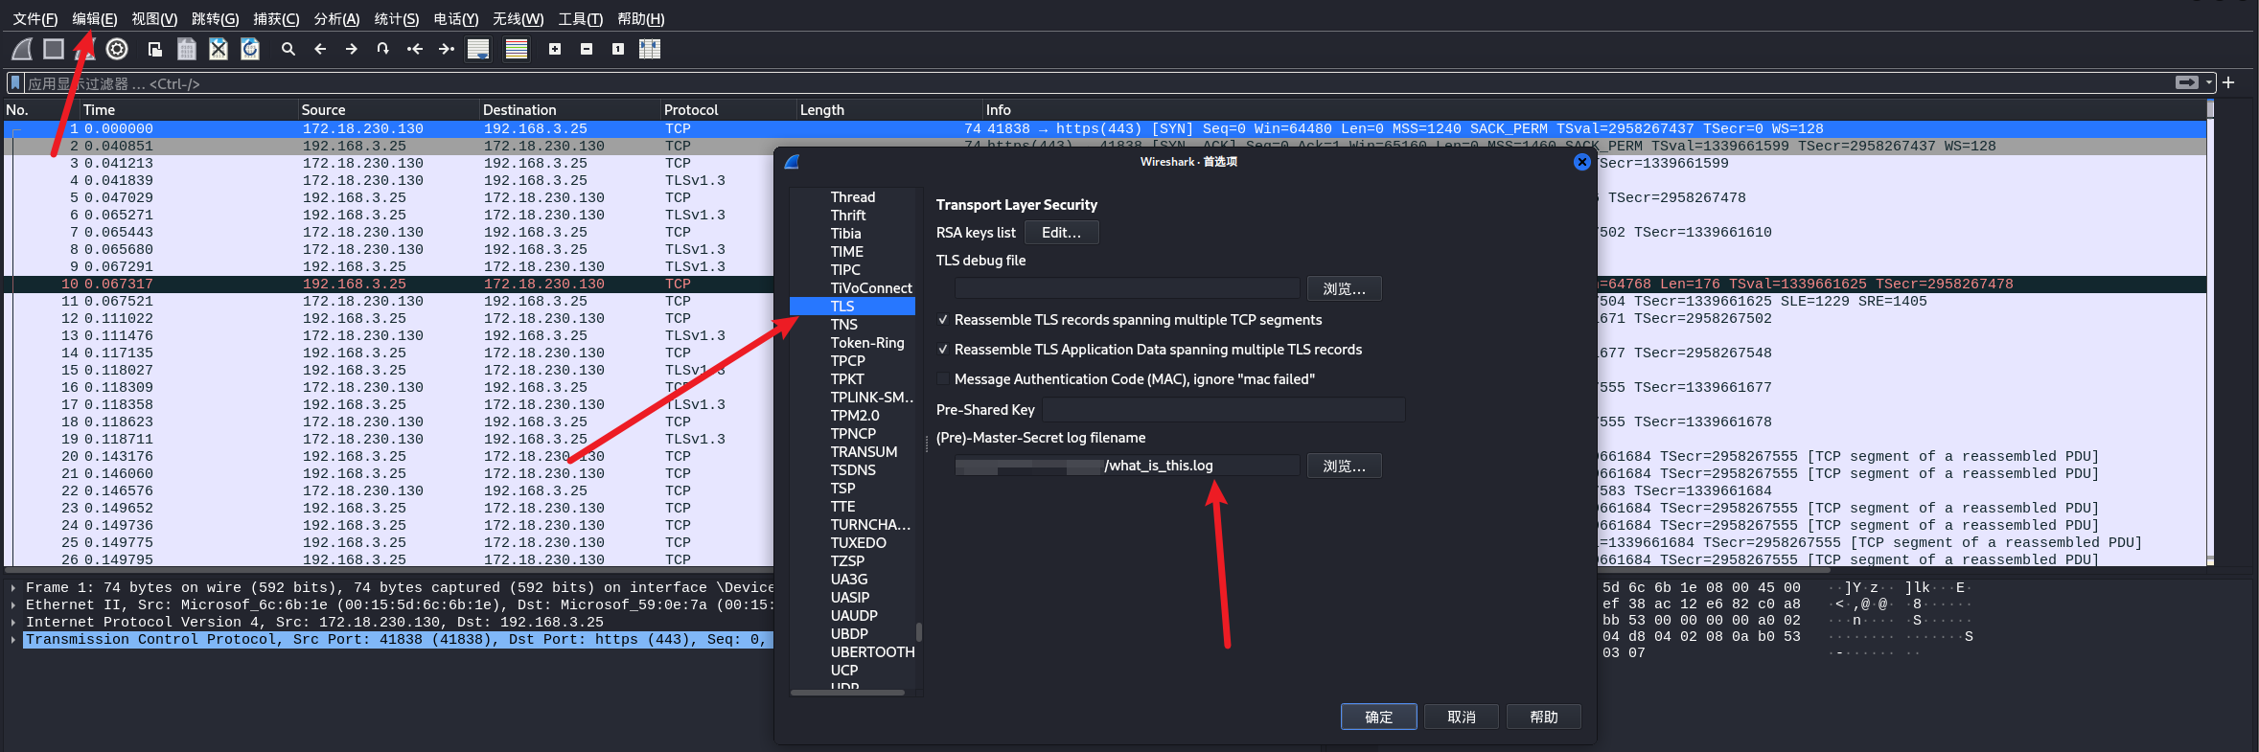Toggle auto-scroll during live capture
Image resolution: width=2259 pixels, height=752 pixels.
click(478, 49)
